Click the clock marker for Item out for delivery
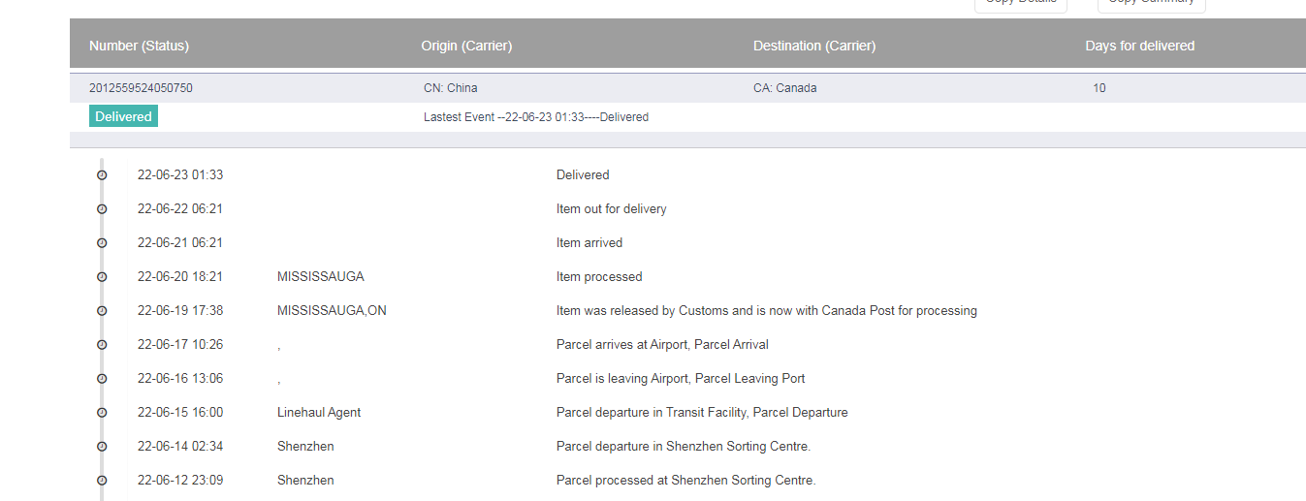Screen dimensions: 1306x501 coord(102,209)
